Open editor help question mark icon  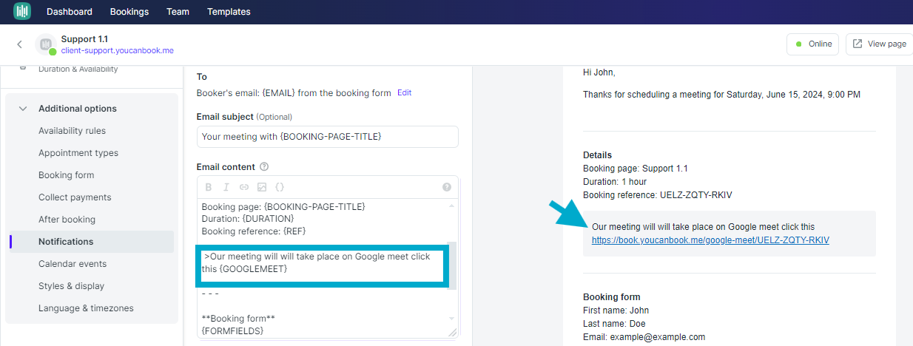(447, 187)
